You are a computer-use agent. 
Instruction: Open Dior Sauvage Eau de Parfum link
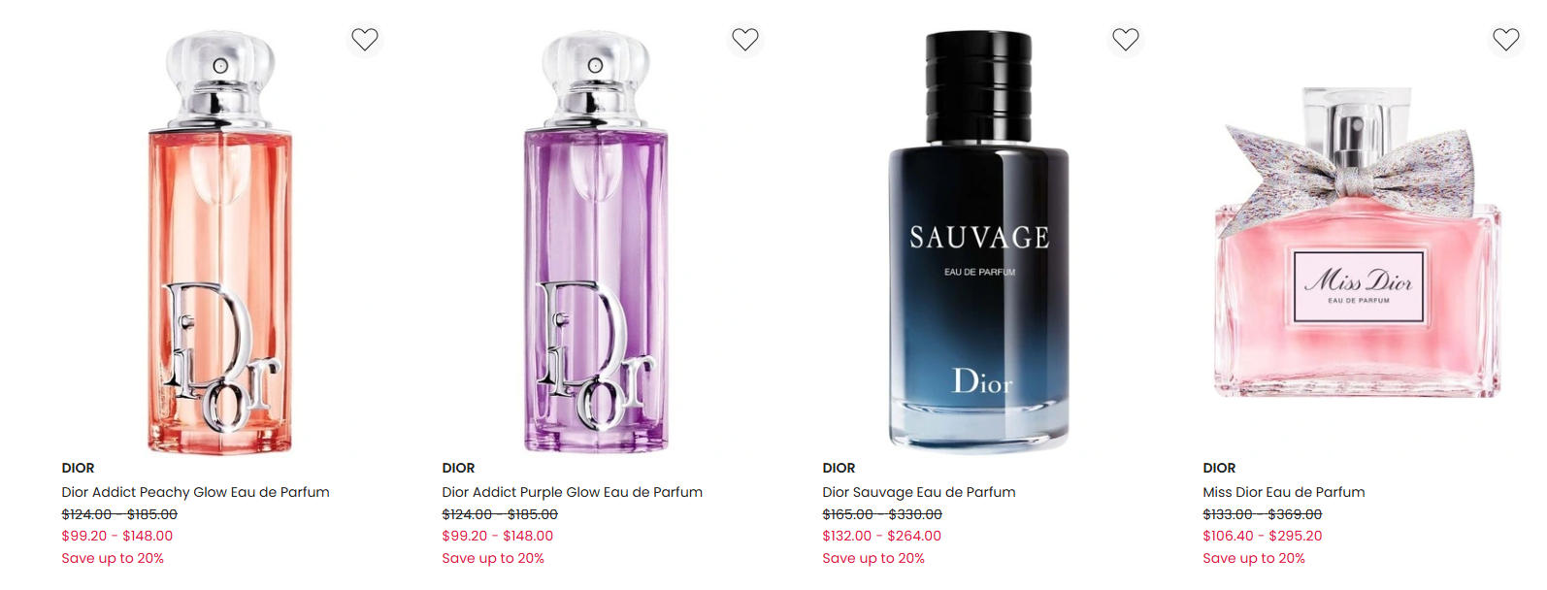tap(919, 492)
